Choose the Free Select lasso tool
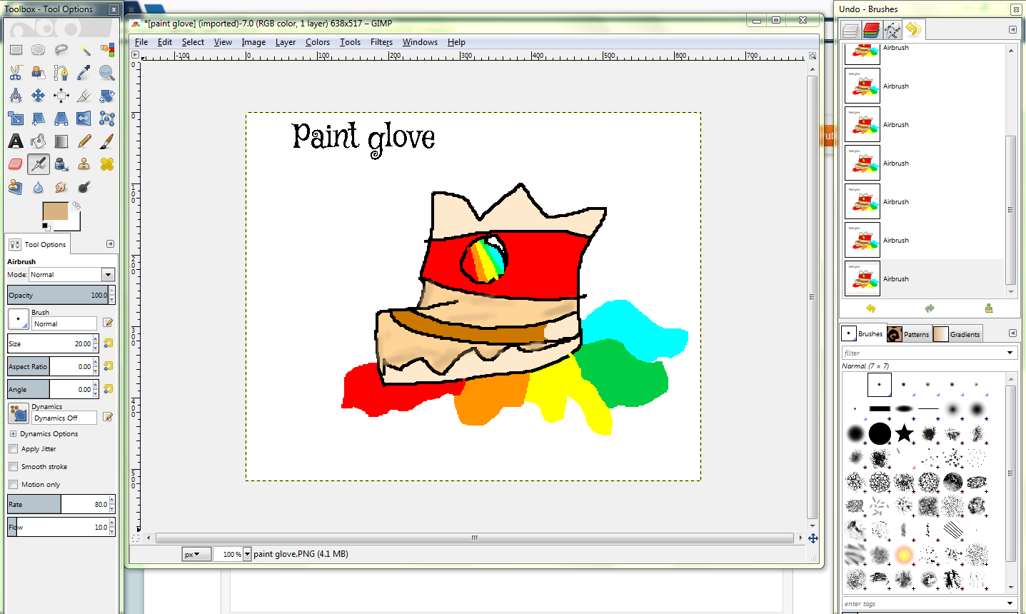The width and height of the screenshot is (1026, 614). pyautogui.click(x=61, y=50)
